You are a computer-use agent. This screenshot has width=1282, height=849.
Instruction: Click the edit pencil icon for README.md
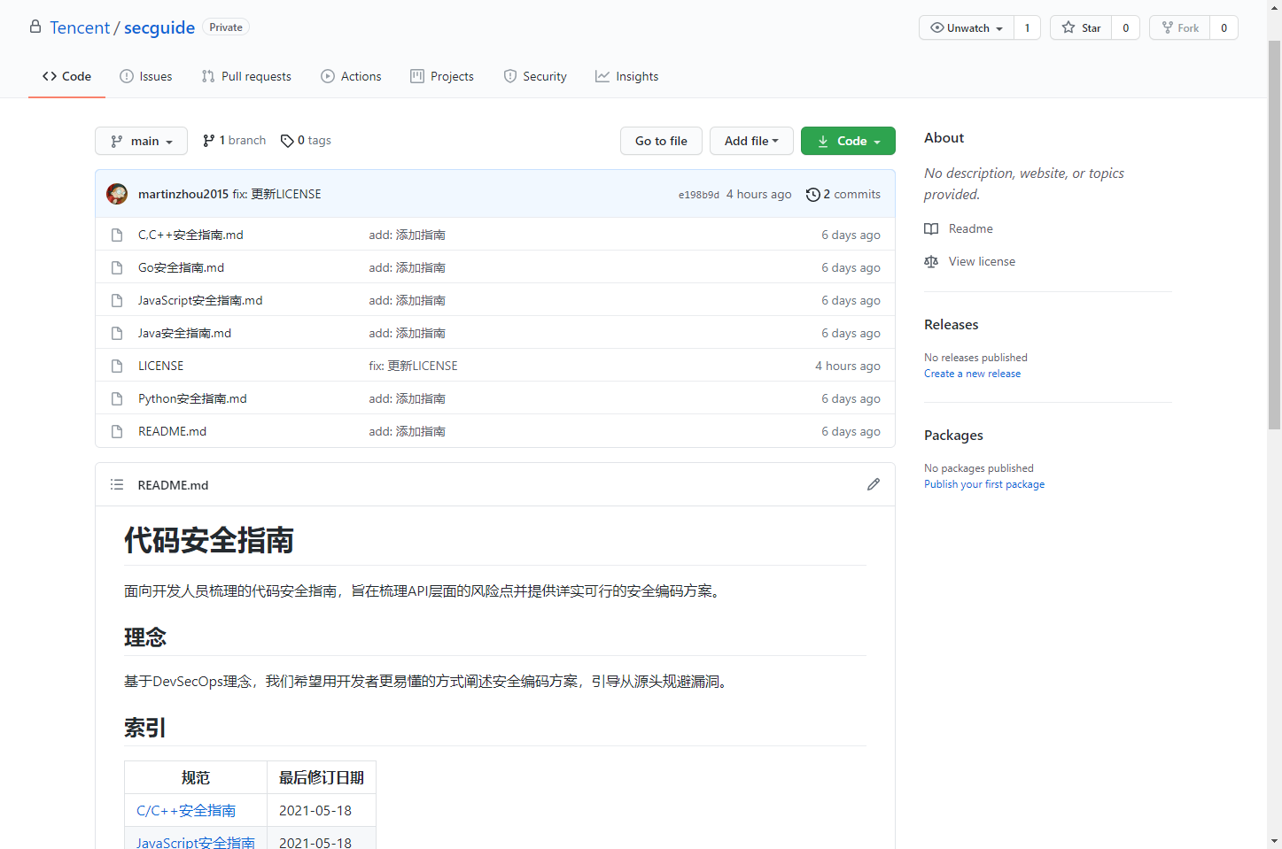(874, 484)
